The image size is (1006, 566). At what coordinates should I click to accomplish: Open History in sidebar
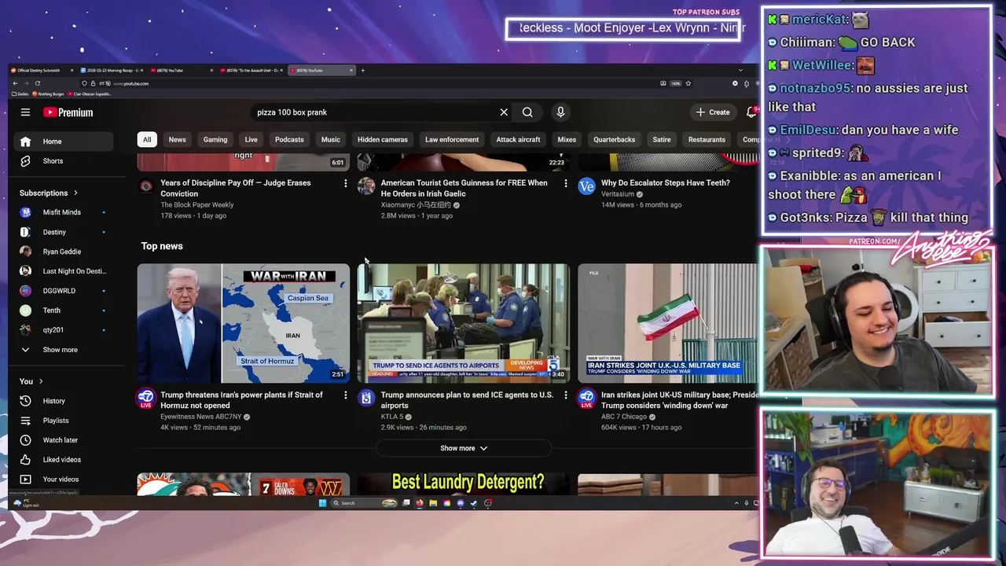point(64,401)
